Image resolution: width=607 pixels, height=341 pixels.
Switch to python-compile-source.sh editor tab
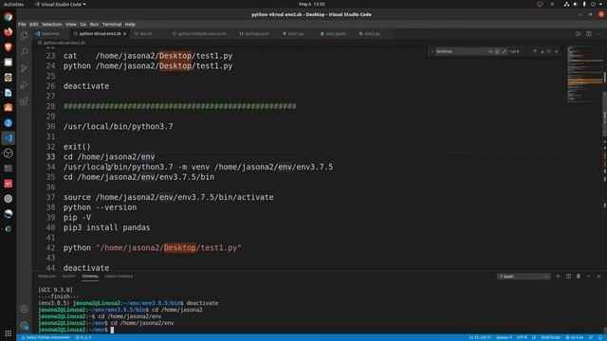(199, 34)
